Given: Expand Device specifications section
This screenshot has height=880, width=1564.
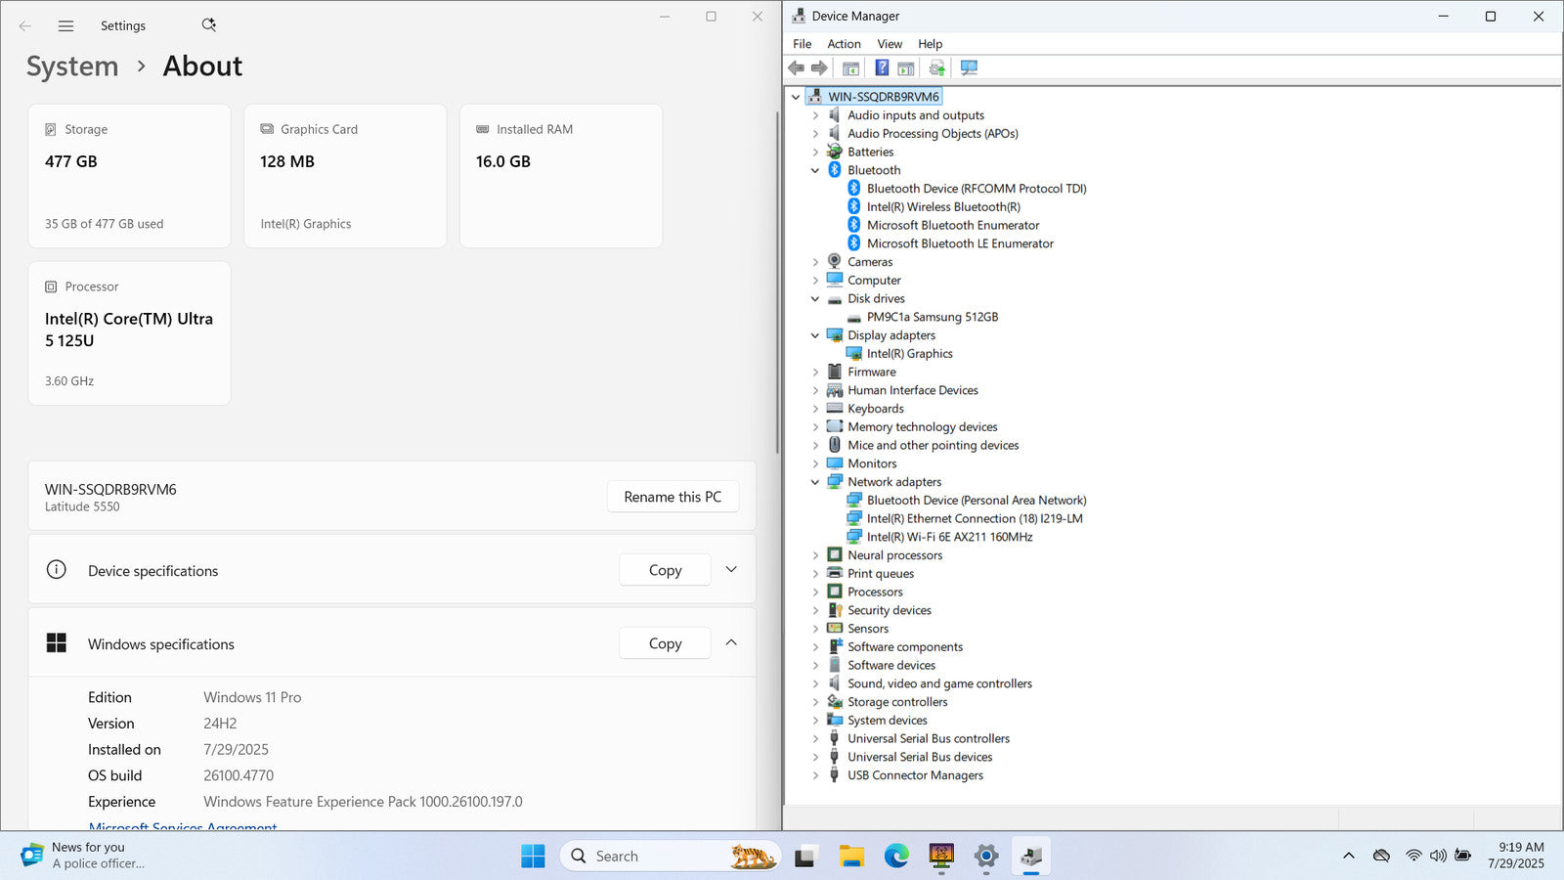Looking at the screenshot, I should pyautogui.click(x=731, y=570).
